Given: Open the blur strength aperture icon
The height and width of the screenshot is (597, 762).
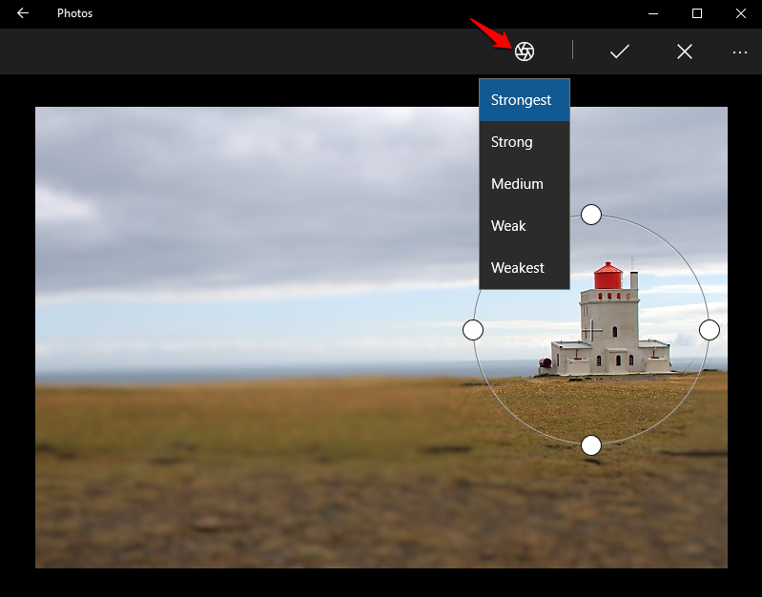Looking at the screenshot, I should (x=525, y=51).
